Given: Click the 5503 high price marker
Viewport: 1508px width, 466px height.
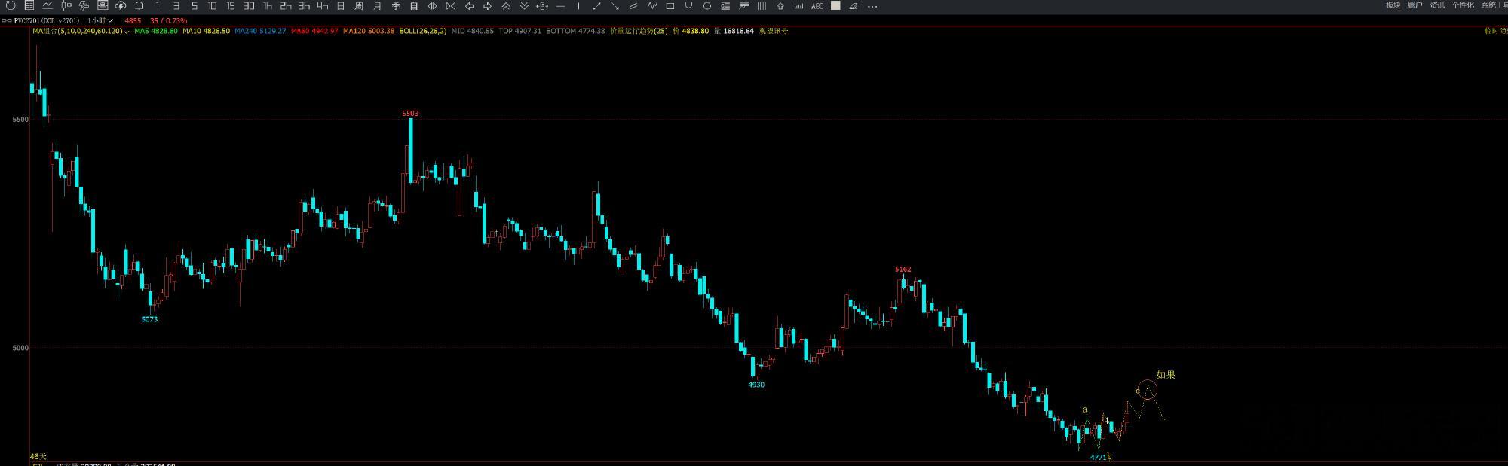Looking at the screenshot, I should 410,113.
